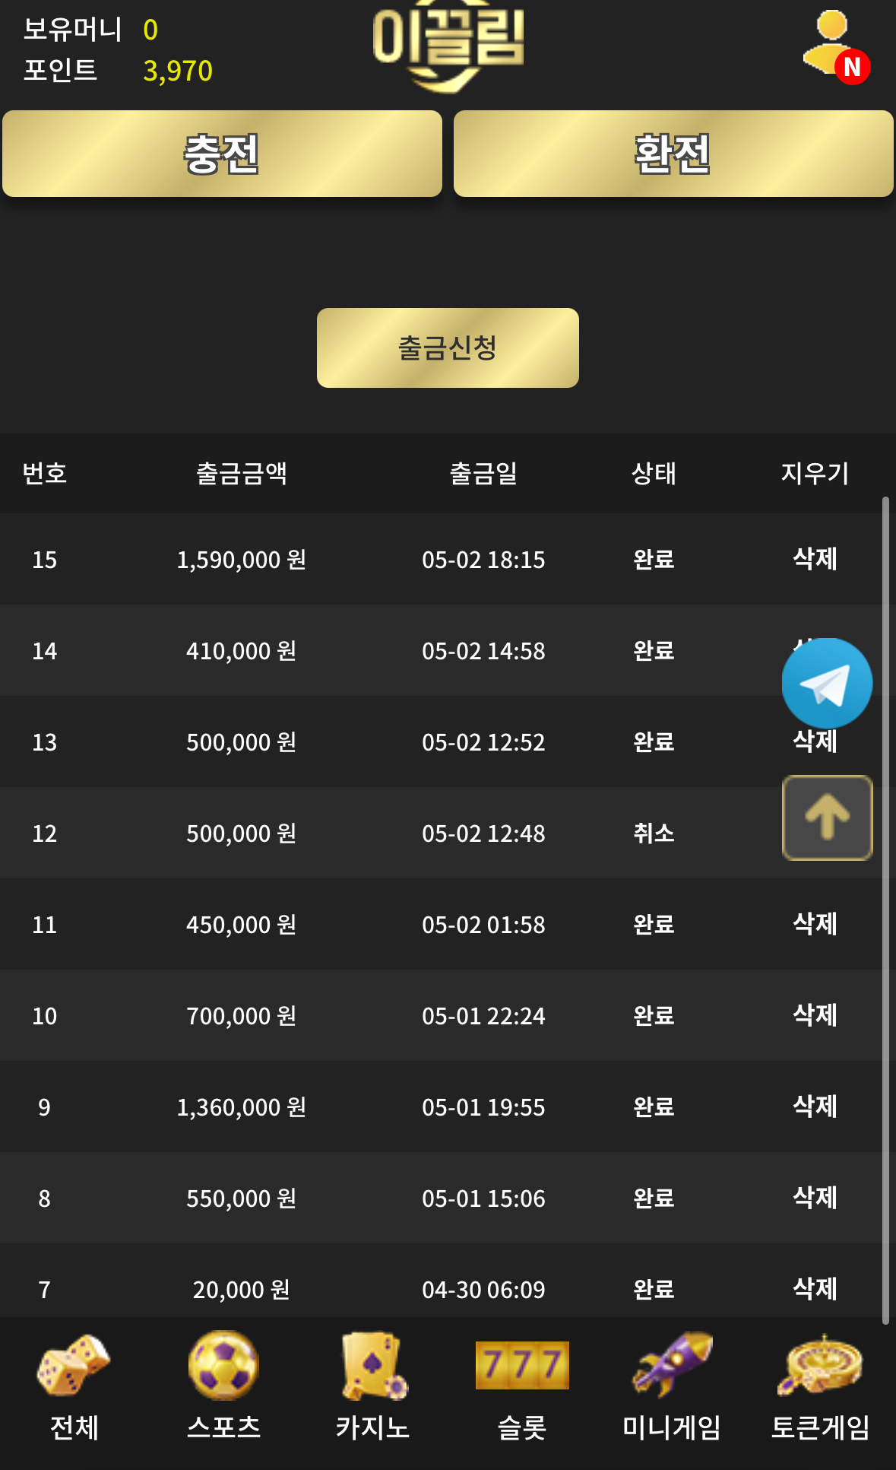This screenshot has width=896, height=1470.
Task: Click 삭제 on record number 8
Action: 815,1198
